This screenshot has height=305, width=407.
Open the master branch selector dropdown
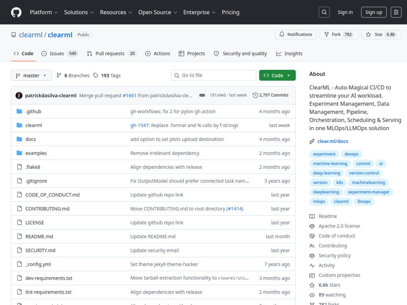pos(31,75)
